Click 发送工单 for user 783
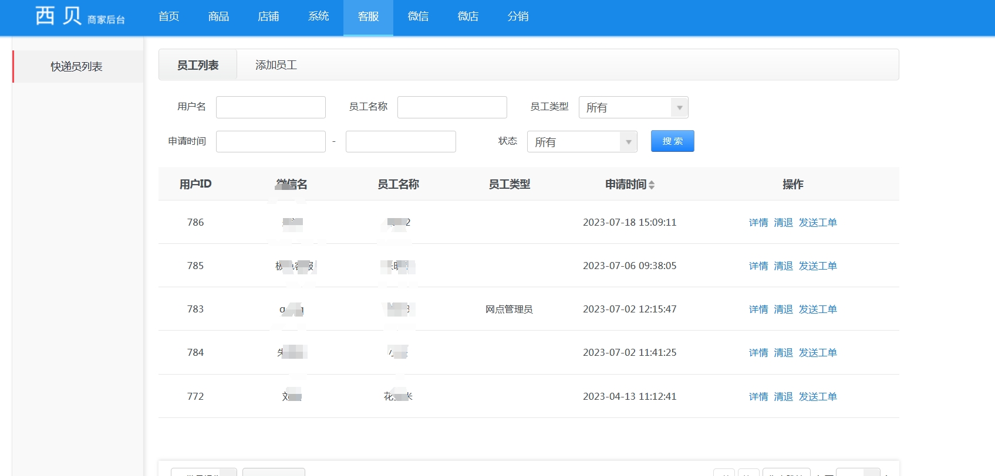The height and width of the screenshot is (476, 995). pos(818,309)
